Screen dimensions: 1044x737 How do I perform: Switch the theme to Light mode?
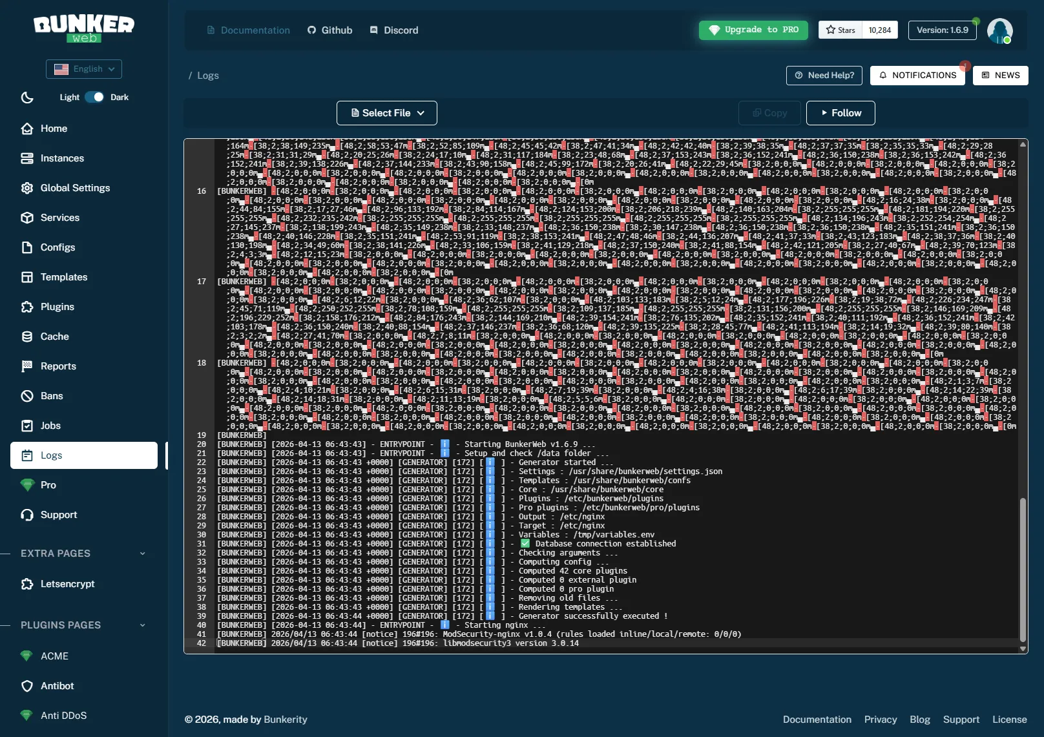click(x=69, y=97)
